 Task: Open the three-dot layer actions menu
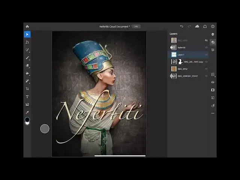213,113
